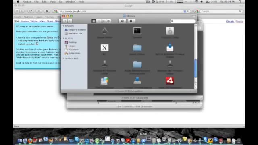Open the Apple menu

coord(18,2)
